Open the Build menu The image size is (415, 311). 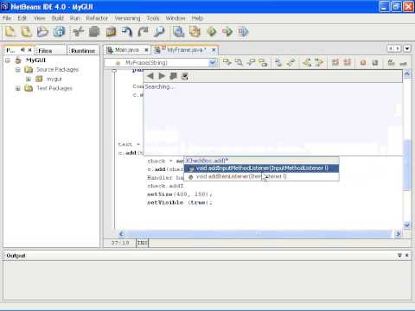pyautogui.click(x=57, y=18)
